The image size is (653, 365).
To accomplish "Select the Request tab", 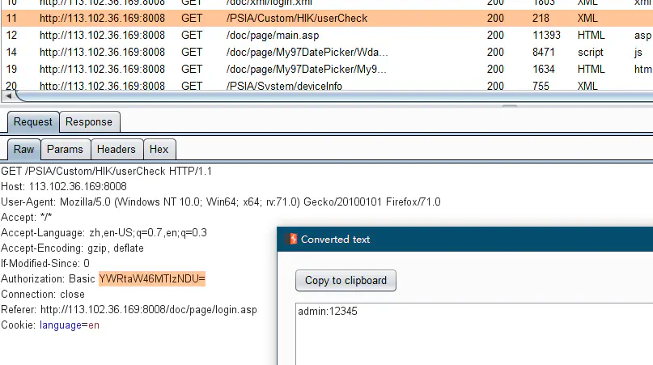I will pyautogui.click(x=33, y=121).
